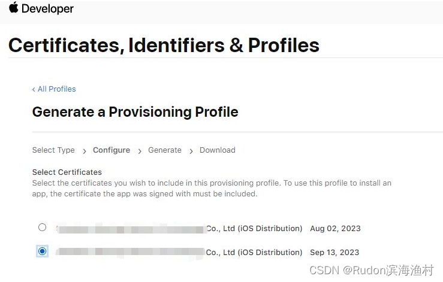Click the chevron after Select Type
Screen dimensions: 443x282
85,151
